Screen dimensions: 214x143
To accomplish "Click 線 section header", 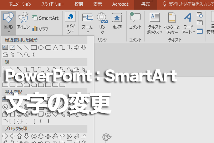I will 45,62.
